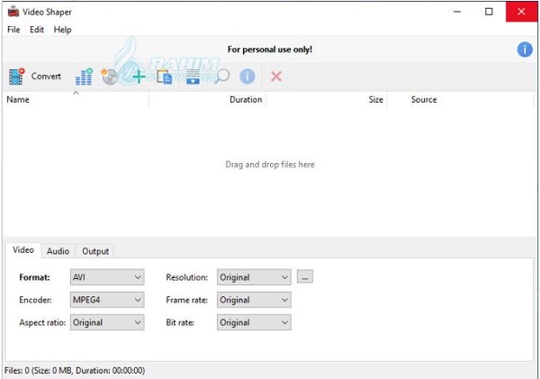540x379 pixels.
Task: Open the Format dropdown showing AVI
Action: tap(107, 277)
